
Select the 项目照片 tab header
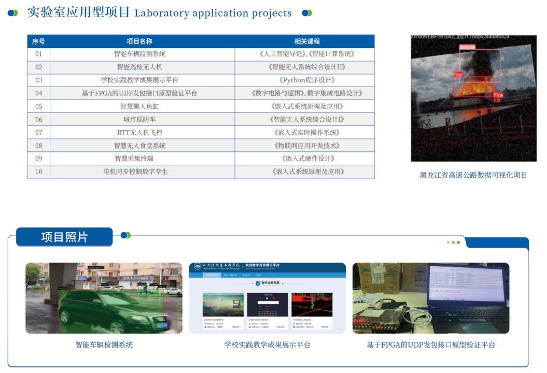click(64, 237)
